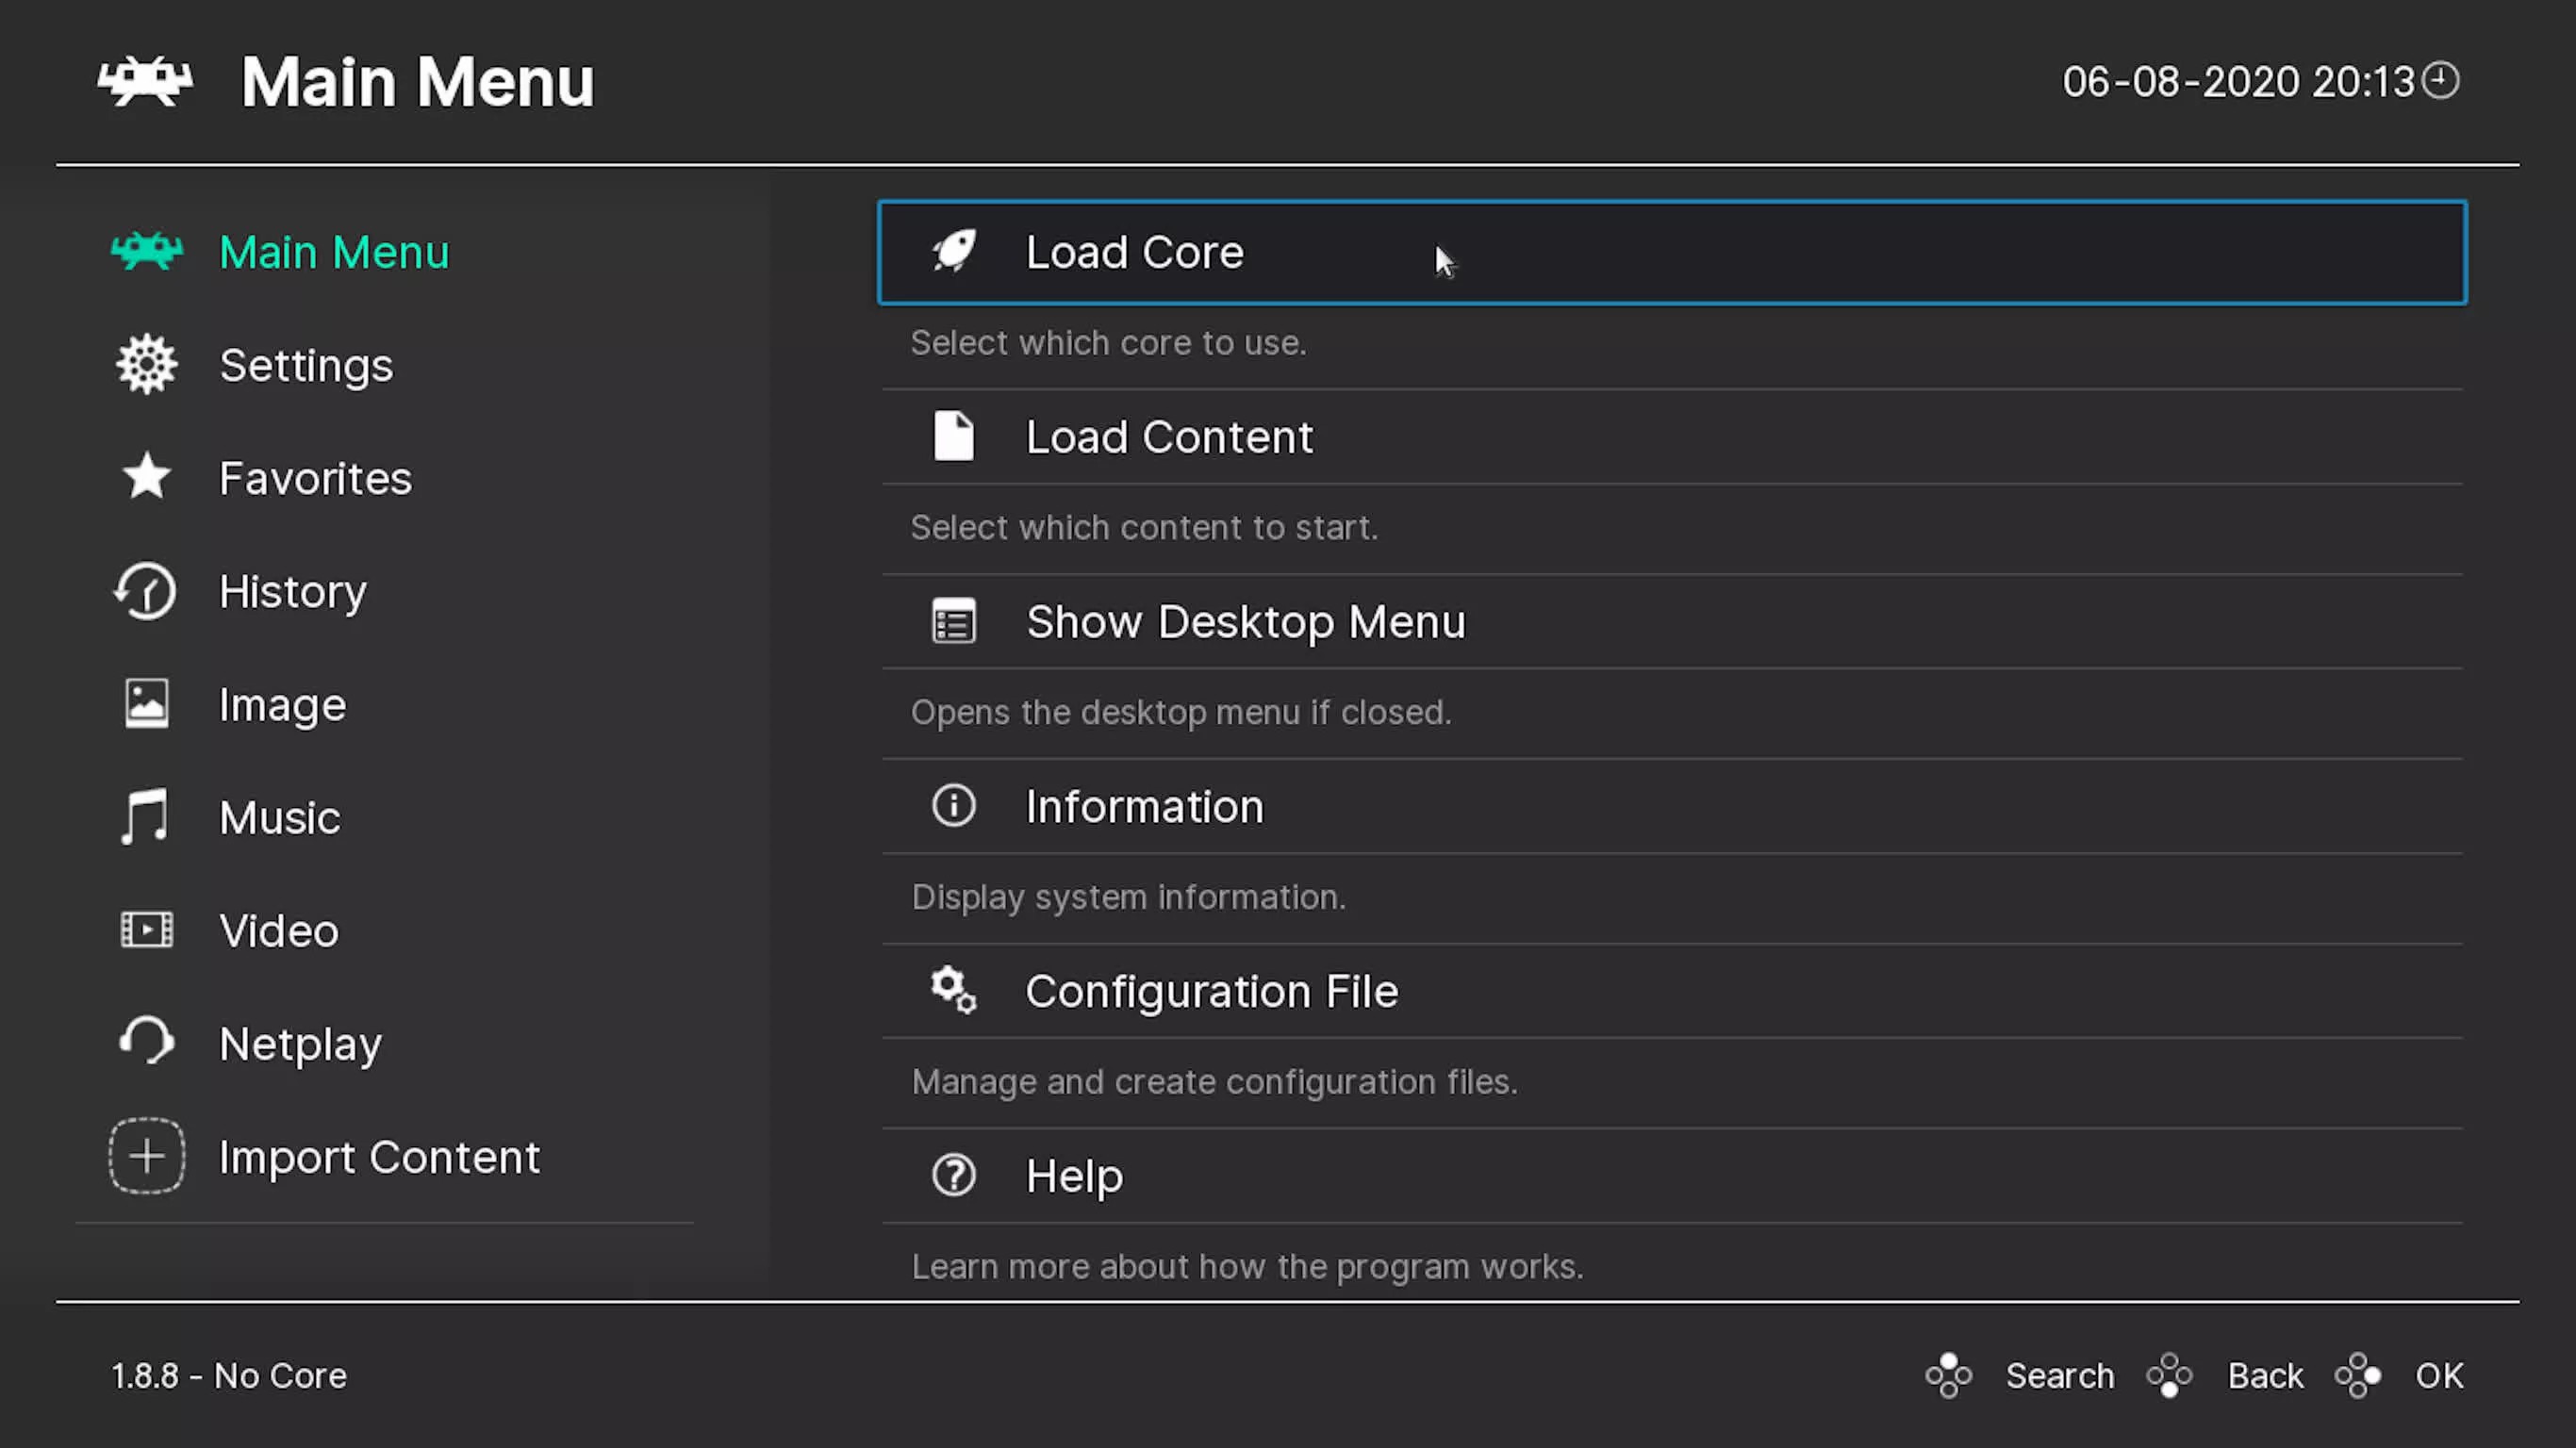The width and height of the screenshot is (2576, 1448).
Task: Select the Main Menu sidebar tab
Action: (x=335, y=251)
